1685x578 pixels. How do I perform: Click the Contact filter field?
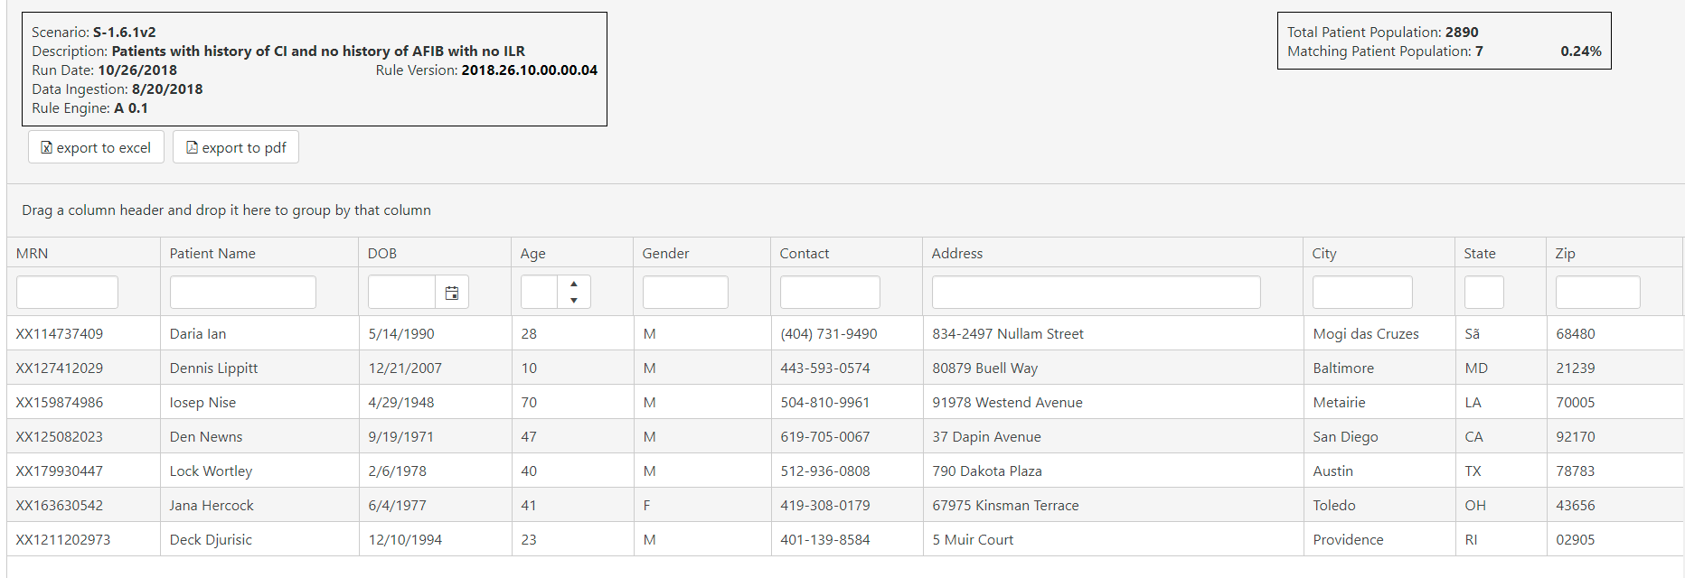click(x=830, y=293)
